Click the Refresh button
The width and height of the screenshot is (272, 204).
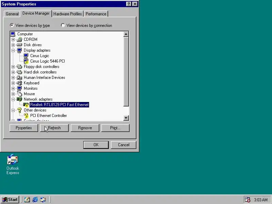tap(54, 128)
